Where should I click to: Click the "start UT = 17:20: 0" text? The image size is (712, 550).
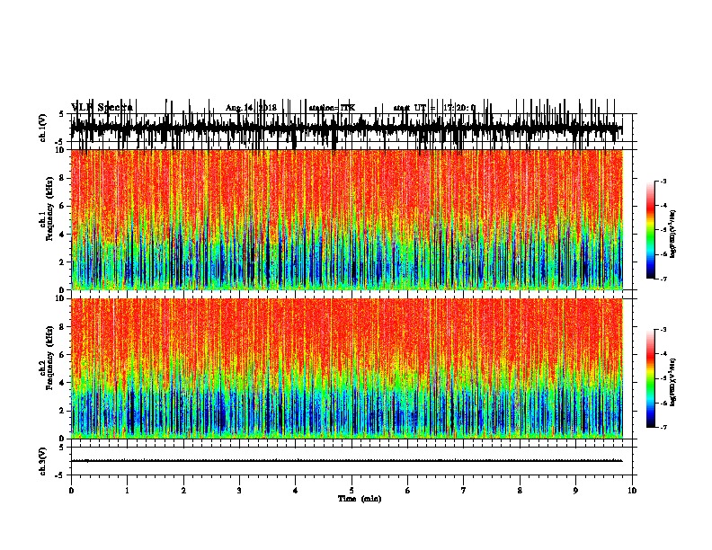coord(434,108)
